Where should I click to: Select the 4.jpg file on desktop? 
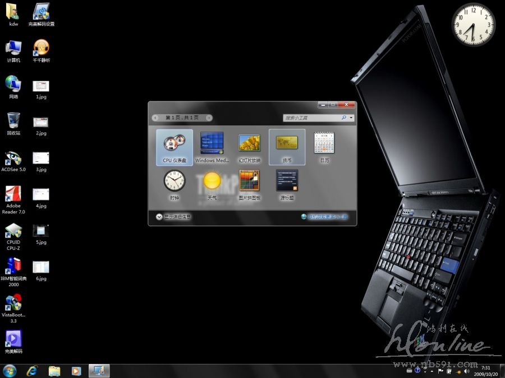pyautogui.click(x=41, y=199)
